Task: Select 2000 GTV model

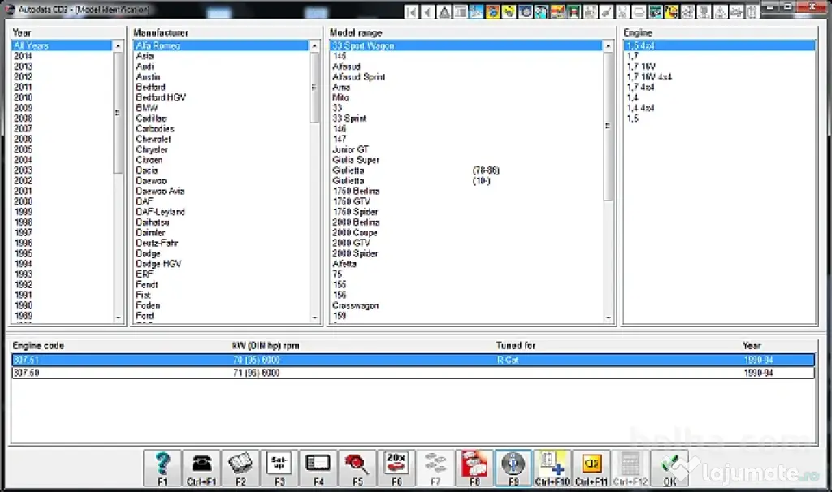Action: point(466,244)
